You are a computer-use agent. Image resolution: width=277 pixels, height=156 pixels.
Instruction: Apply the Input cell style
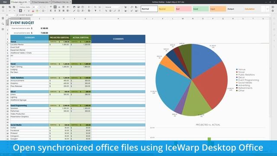click(x=218, y=9)
